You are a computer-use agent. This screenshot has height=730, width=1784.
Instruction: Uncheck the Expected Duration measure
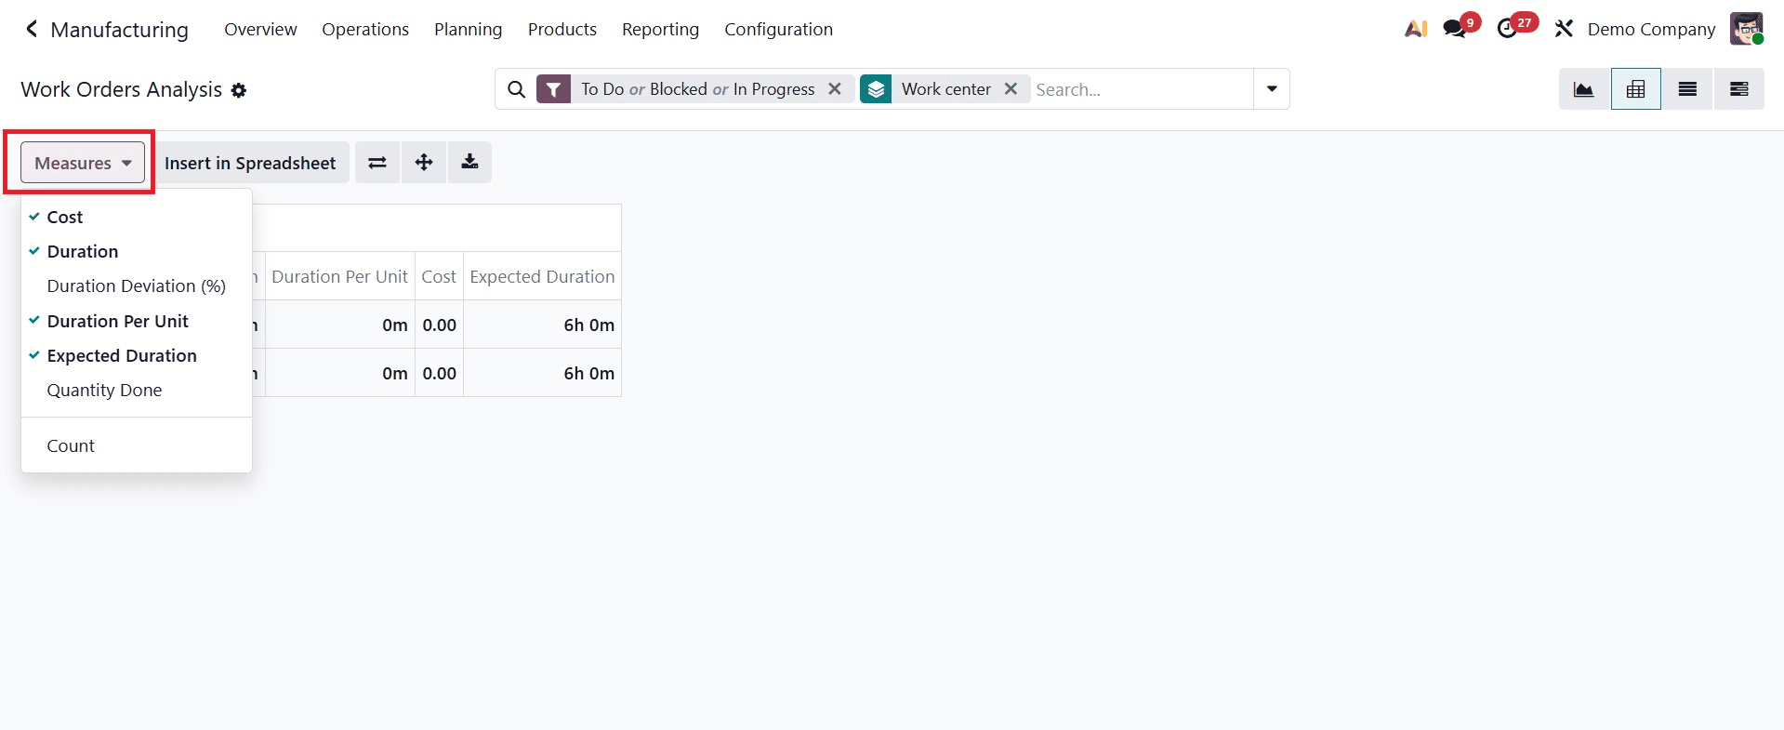137,355
